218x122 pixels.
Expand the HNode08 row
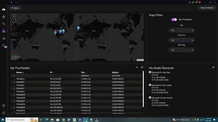tap(14, 98)
